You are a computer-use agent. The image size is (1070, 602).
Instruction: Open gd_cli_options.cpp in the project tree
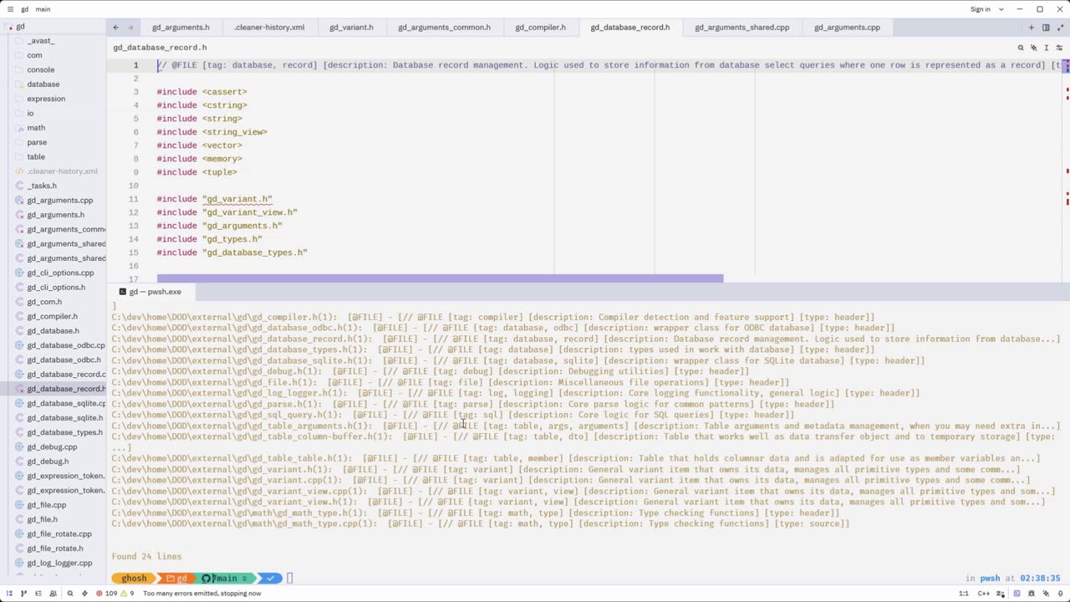[x=53, y=273]
